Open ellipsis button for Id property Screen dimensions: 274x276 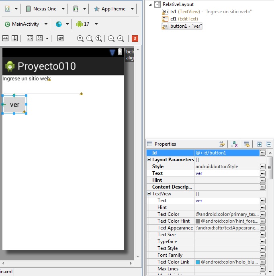(262, 153)
